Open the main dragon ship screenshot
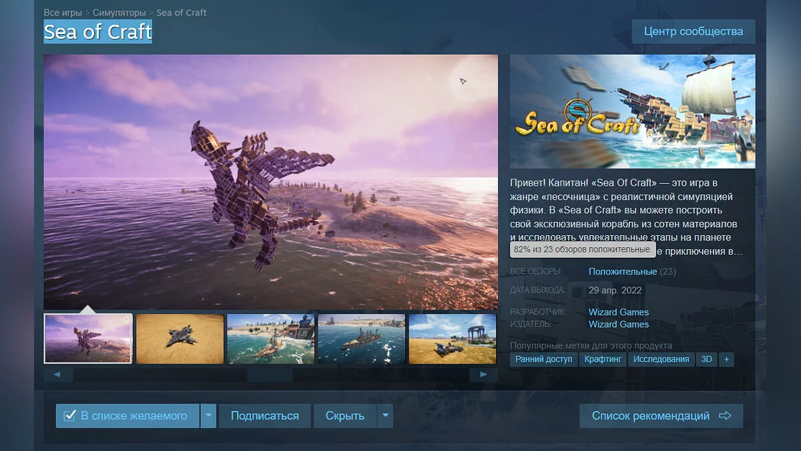801x451 pixels. coord(271,182)
